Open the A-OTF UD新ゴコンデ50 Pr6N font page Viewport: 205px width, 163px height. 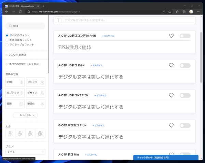(77, 36)
